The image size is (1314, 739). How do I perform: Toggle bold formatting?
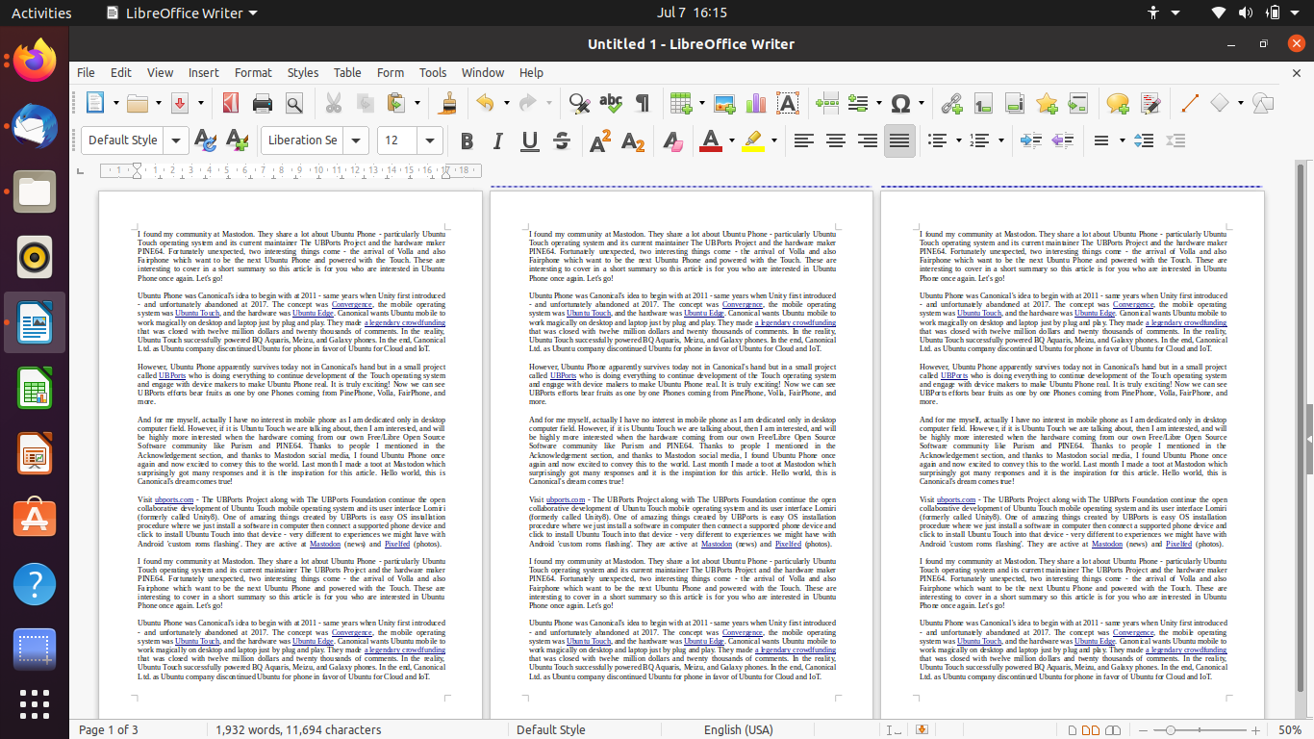coord(466,140)
